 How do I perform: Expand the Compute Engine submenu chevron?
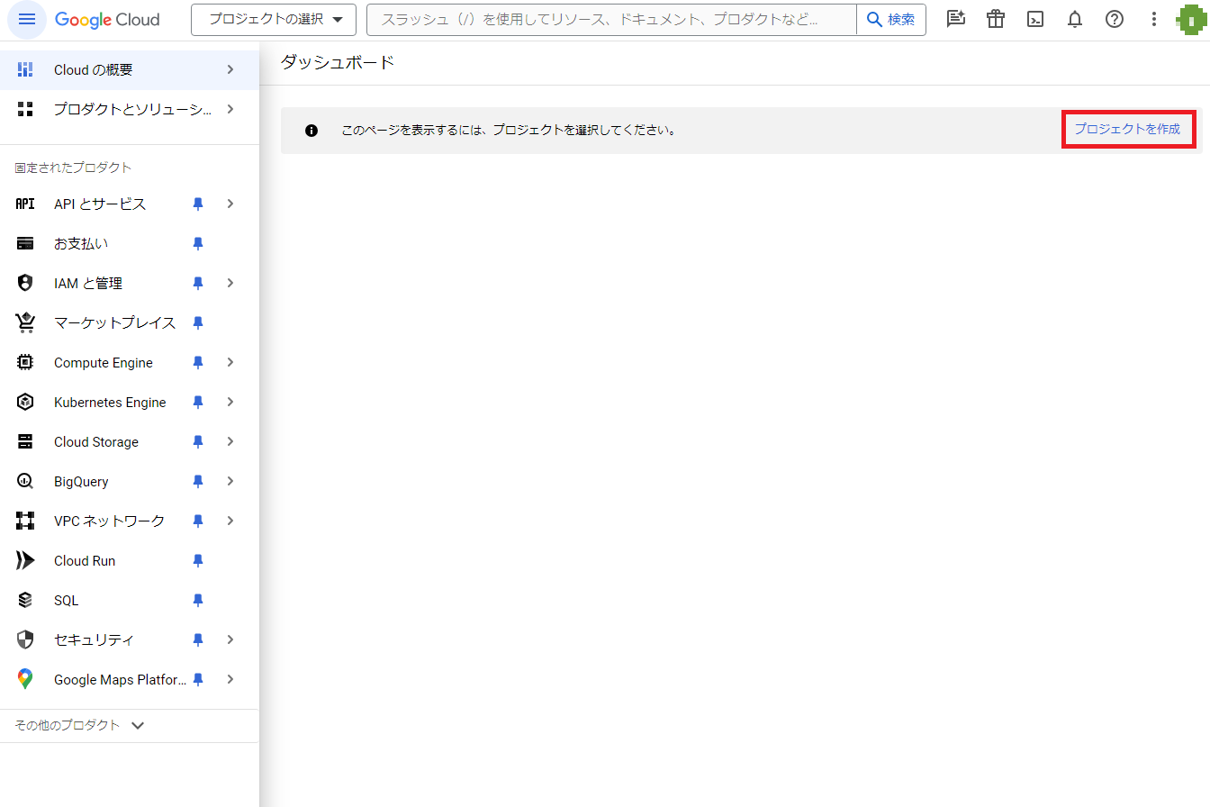pyautogui.click(x=230, y=362)
